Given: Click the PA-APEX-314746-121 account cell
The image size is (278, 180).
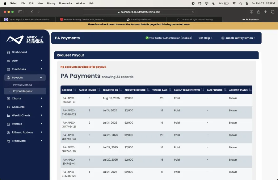Looking at the screenshot, I should pos(69,125).
